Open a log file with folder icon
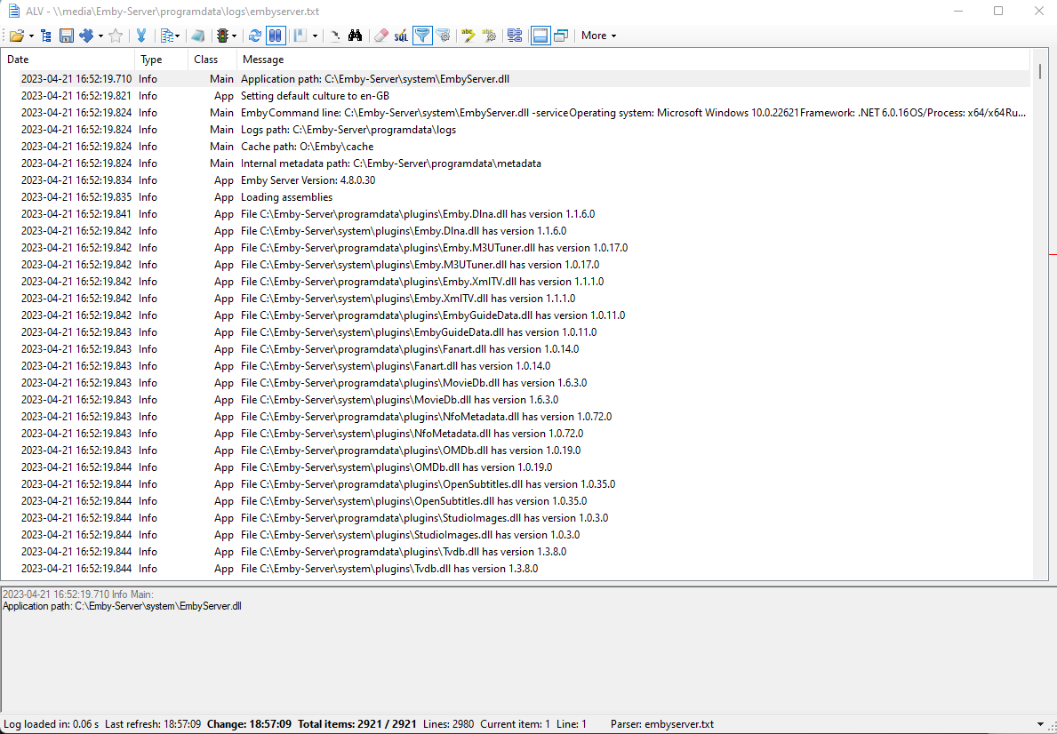1057x734 pixels. 16,36
